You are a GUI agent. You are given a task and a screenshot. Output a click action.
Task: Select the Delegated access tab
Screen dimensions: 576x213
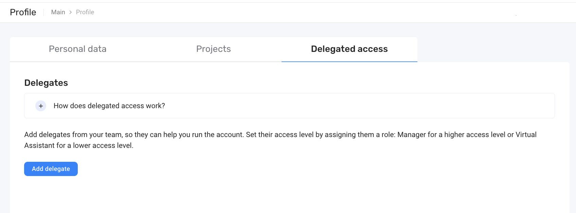click(x=349, y=49)
